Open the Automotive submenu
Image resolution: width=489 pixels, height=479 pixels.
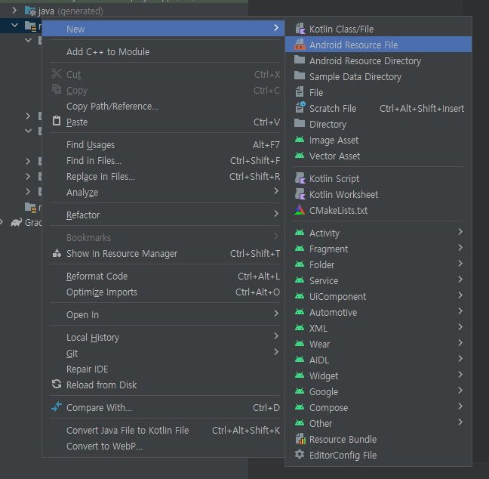(x=378, y=312)
